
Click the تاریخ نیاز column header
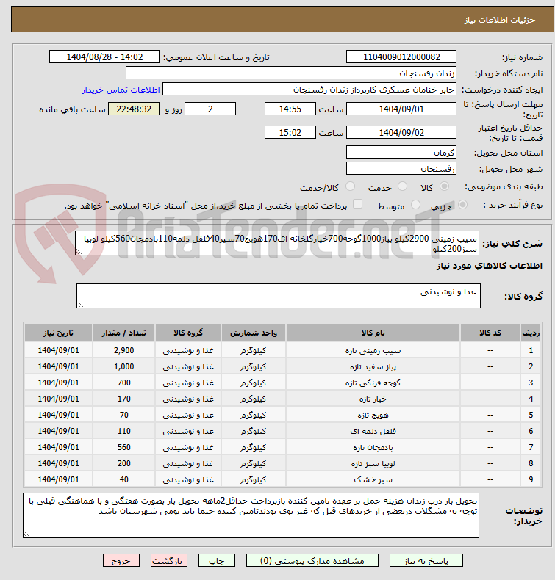pos(58,333)
